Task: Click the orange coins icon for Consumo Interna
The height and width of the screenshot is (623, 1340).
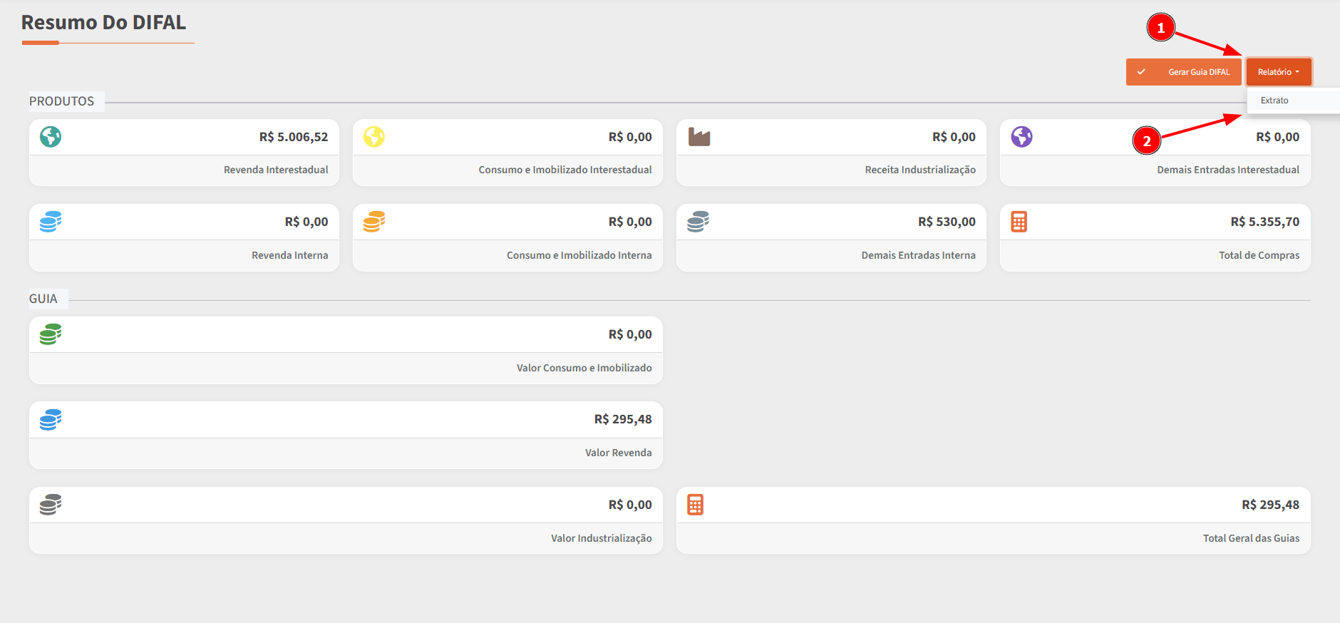Action: tap(374, 222)
